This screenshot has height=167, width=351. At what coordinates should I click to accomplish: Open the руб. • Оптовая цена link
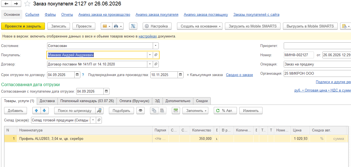[323, 90]
